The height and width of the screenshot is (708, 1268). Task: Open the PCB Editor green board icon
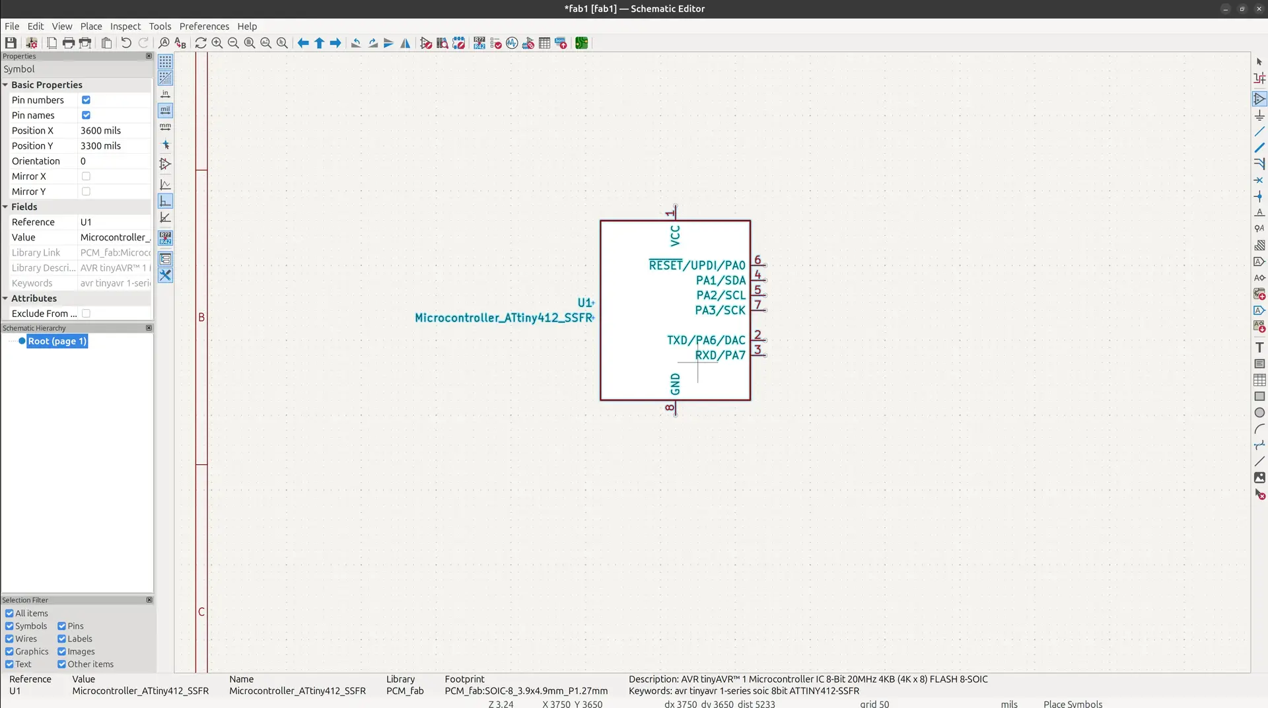point(581,43)
